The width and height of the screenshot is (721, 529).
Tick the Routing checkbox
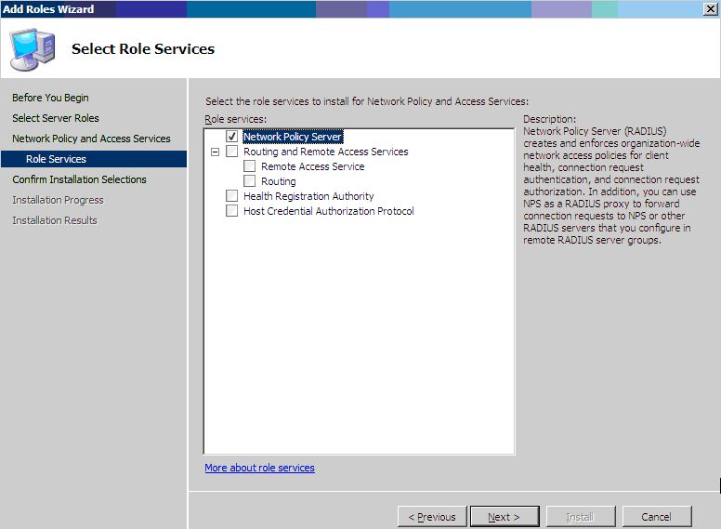(x=249, y=180)
